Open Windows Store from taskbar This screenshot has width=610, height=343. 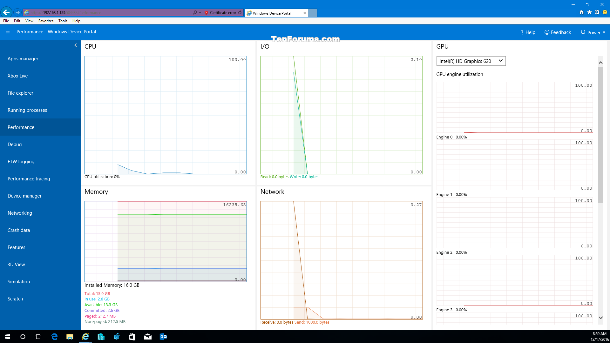[x=132, y=337]
